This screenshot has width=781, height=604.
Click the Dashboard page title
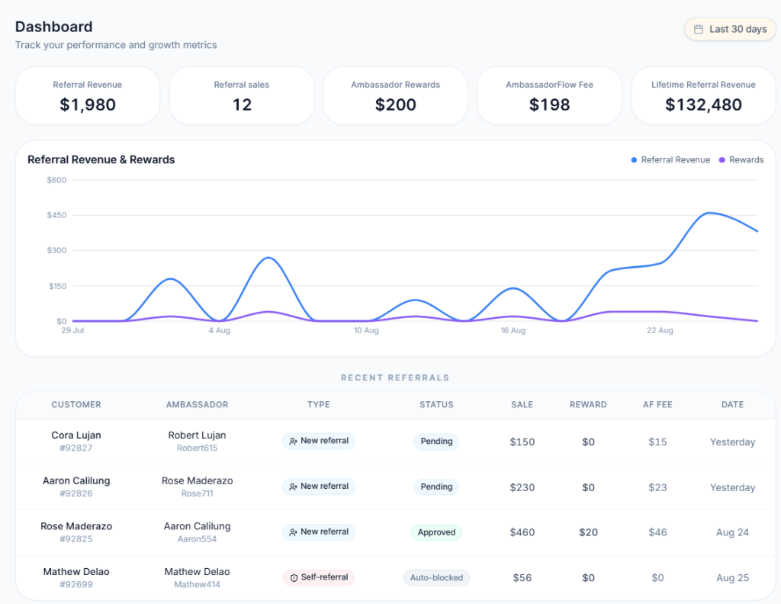click(x=54, y=27)
